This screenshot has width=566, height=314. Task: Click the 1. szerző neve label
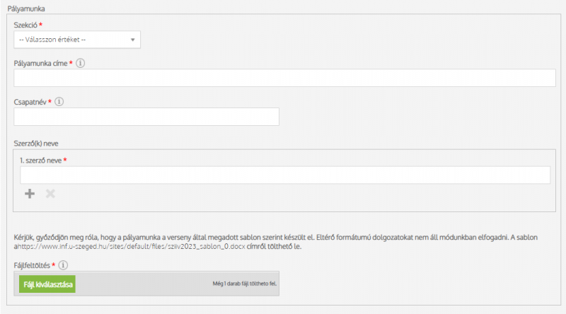coord(41,160)
